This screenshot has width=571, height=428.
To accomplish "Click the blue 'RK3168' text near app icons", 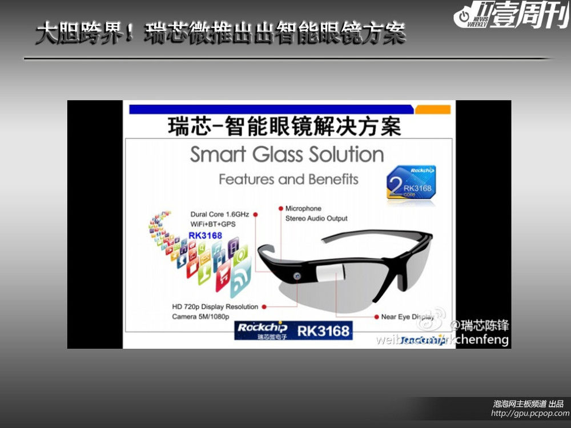I will tap(206, 236).
